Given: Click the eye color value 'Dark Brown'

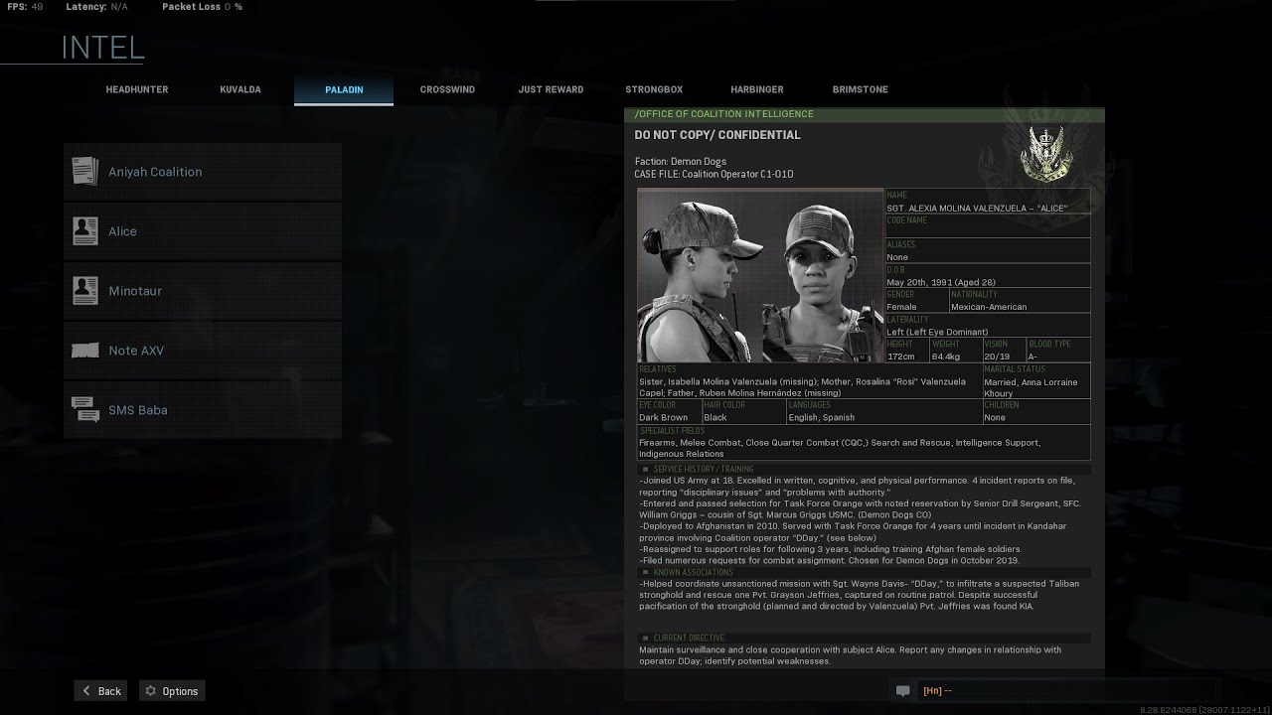Looking at the screenshot, I should pos(663,417).
